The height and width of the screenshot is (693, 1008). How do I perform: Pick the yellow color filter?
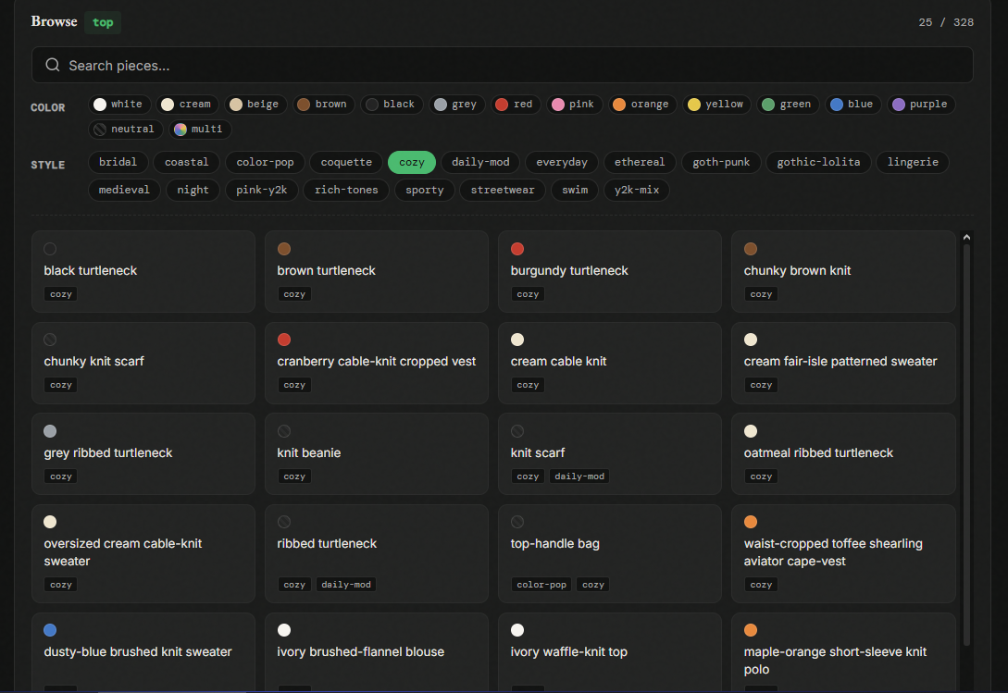click(x=716, y=105)
